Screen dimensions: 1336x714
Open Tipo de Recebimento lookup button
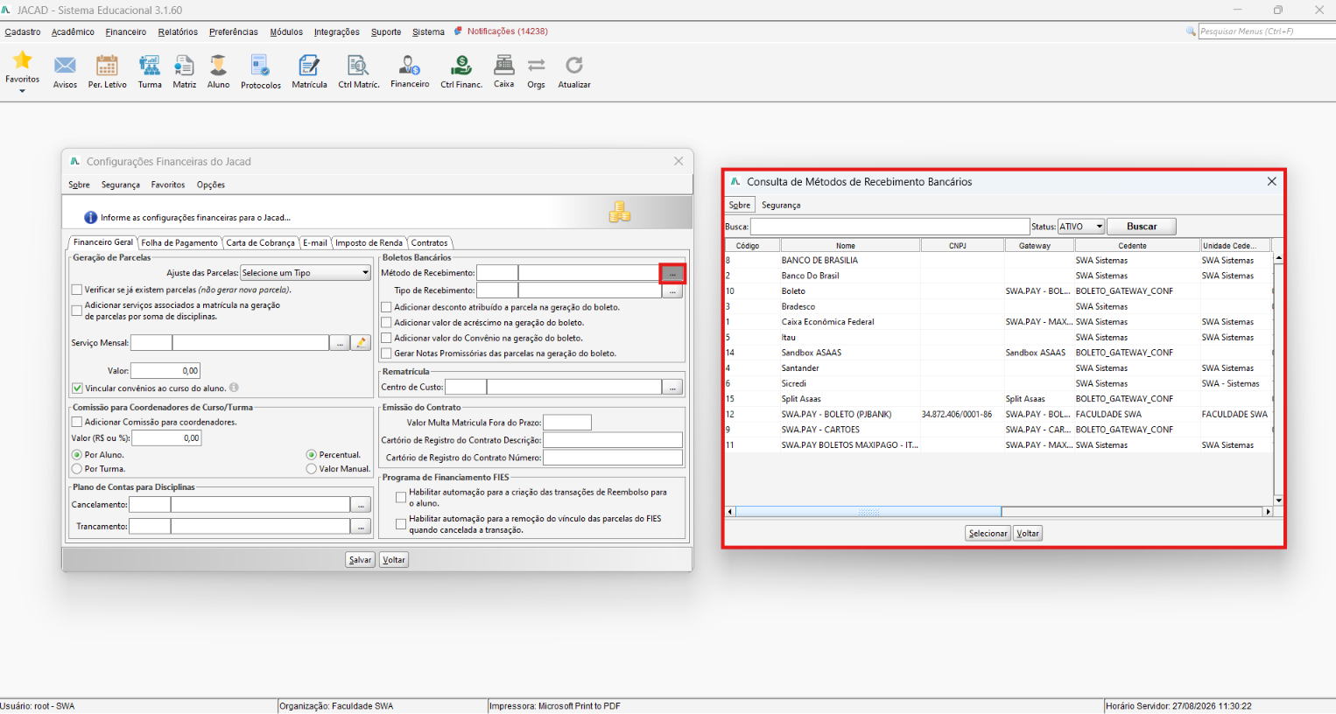pos(672,290)
